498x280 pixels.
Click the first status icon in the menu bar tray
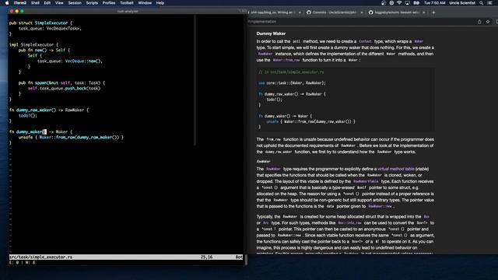[x=384, y=3]
